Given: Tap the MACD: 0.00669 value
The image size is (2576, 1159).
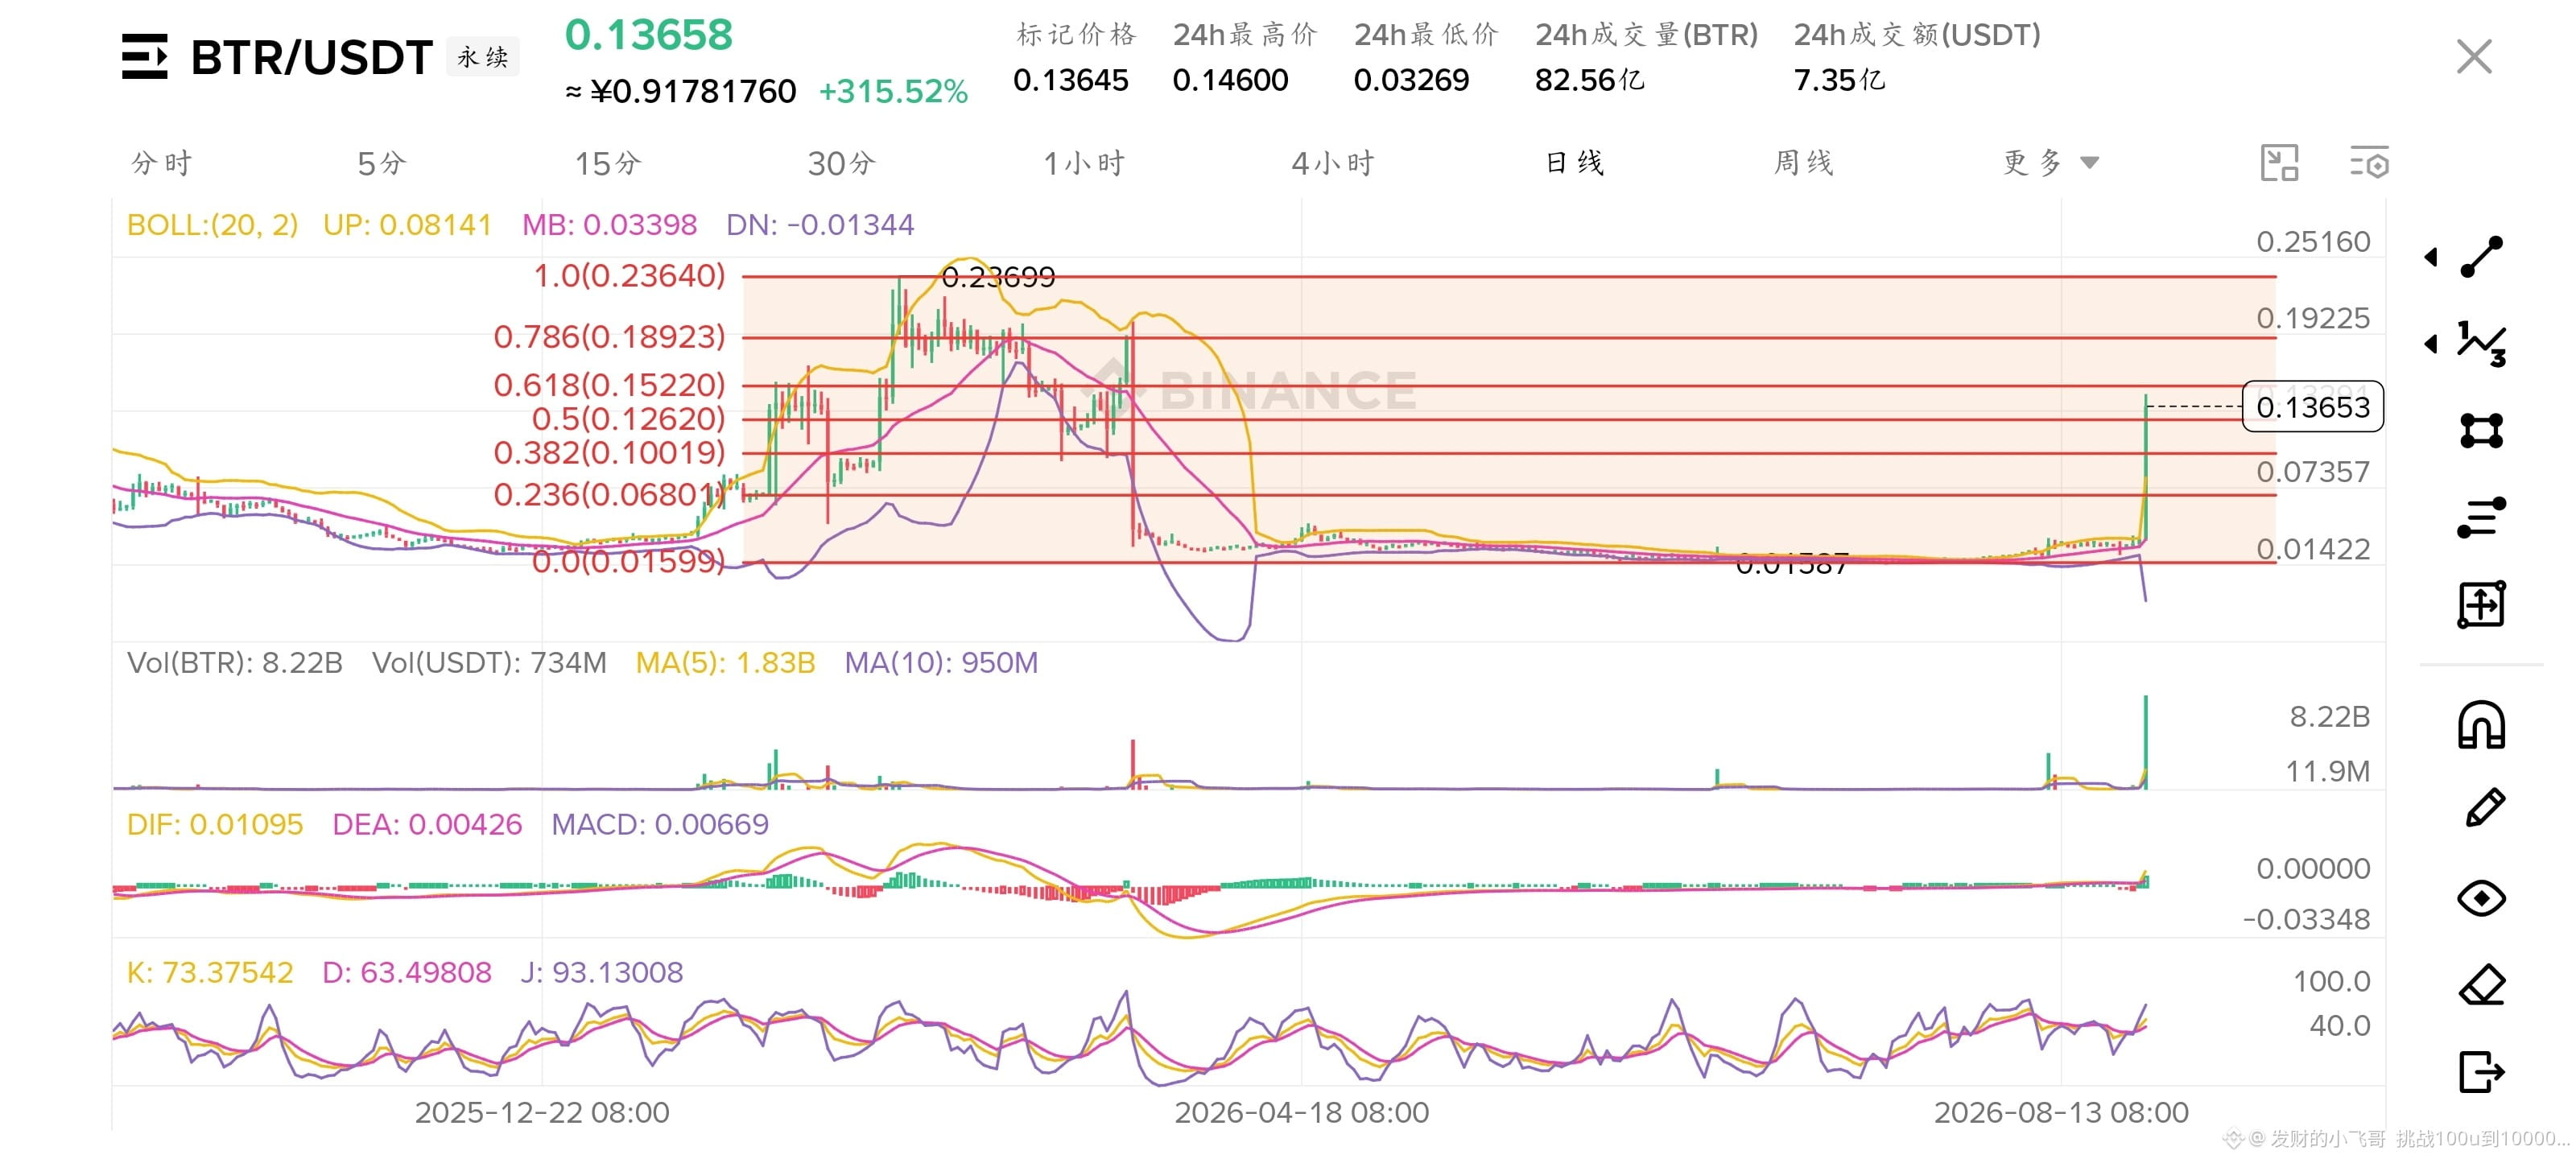Looking at the screenshot, I should click(x=660, y=825).
